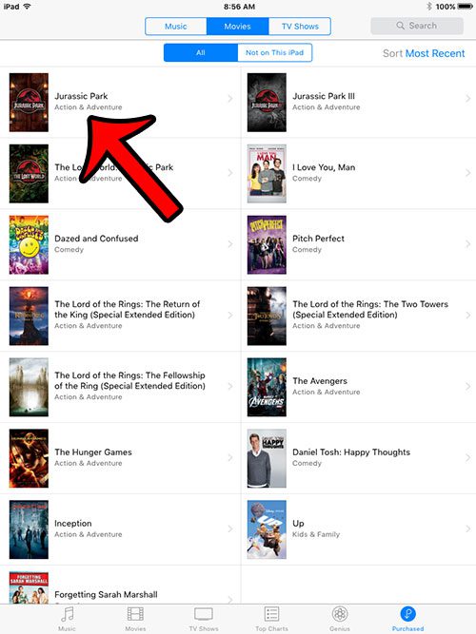
Task: Tap the Inception poster thumbnail
Action: coord(29,529)
